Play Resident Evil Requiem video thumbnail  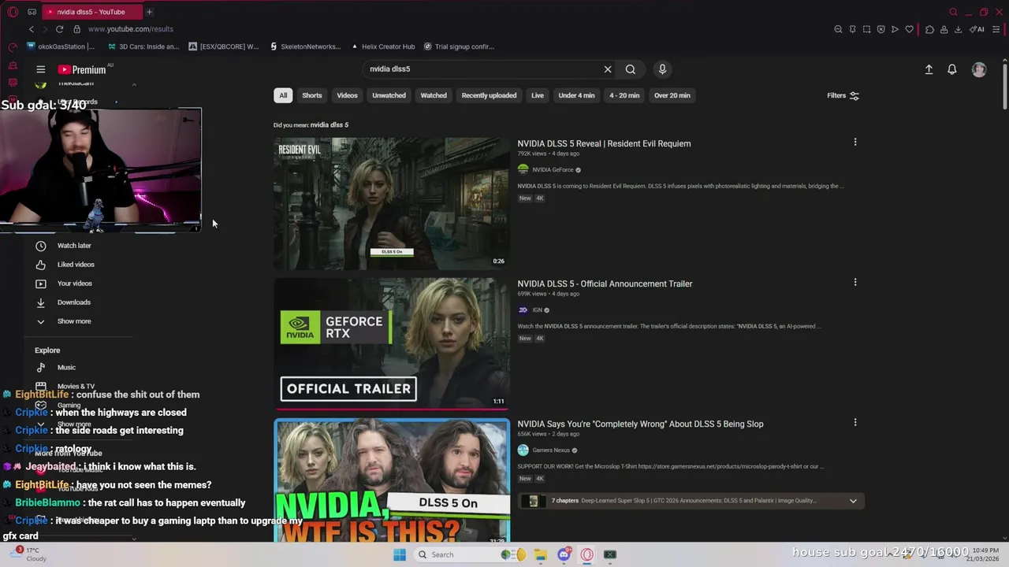pos(392,204)
